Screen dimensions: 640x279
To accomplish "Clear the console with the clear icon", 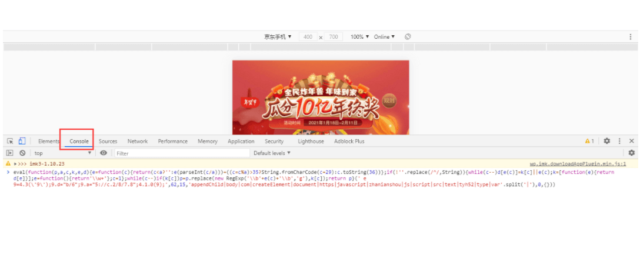I will (x=22, y=153).
